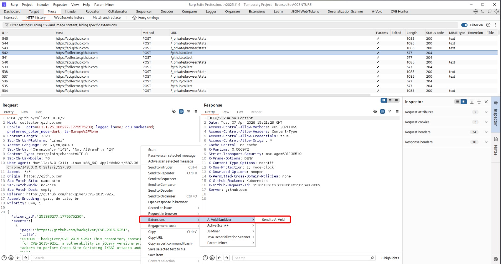Switch to Intercept subtab
This screenshot has width=501, height=264.
coord(11,18)
